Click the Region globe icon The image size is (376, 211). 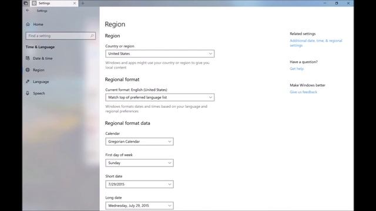[28, 70]
